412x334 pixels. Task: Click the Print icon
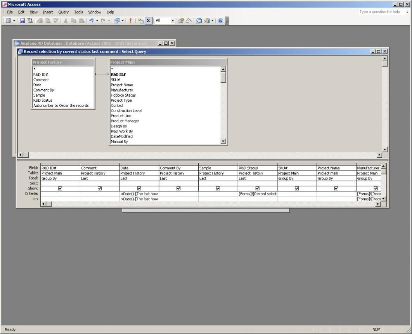pos(40,21)
